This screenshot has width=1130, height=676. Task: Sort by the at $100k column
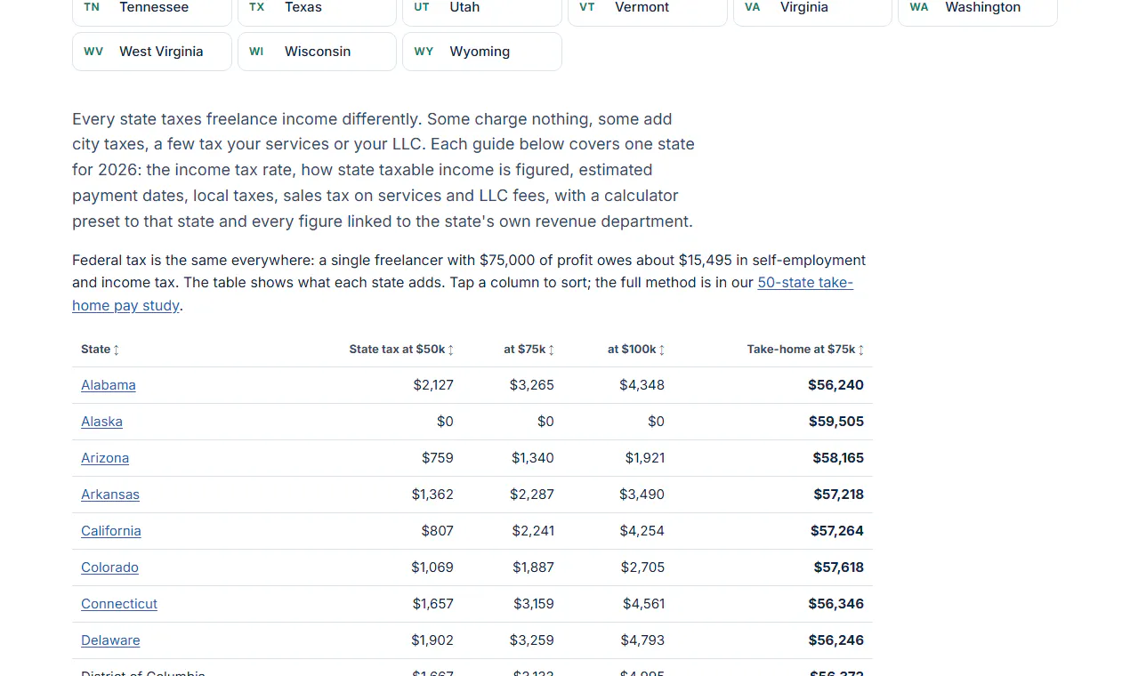click(x=636, y=350)
